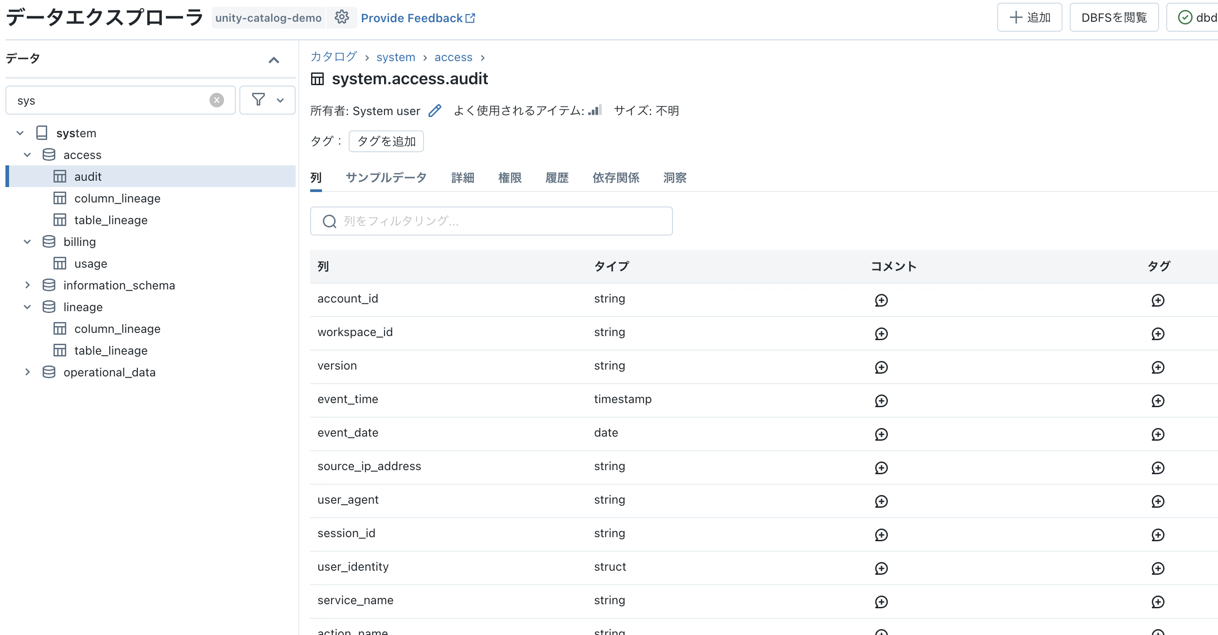Viewport: 1218px width, 635px height.
Task: Open the filter funnel dropdown
Action: pyautogui.click(x=267, y=100)
